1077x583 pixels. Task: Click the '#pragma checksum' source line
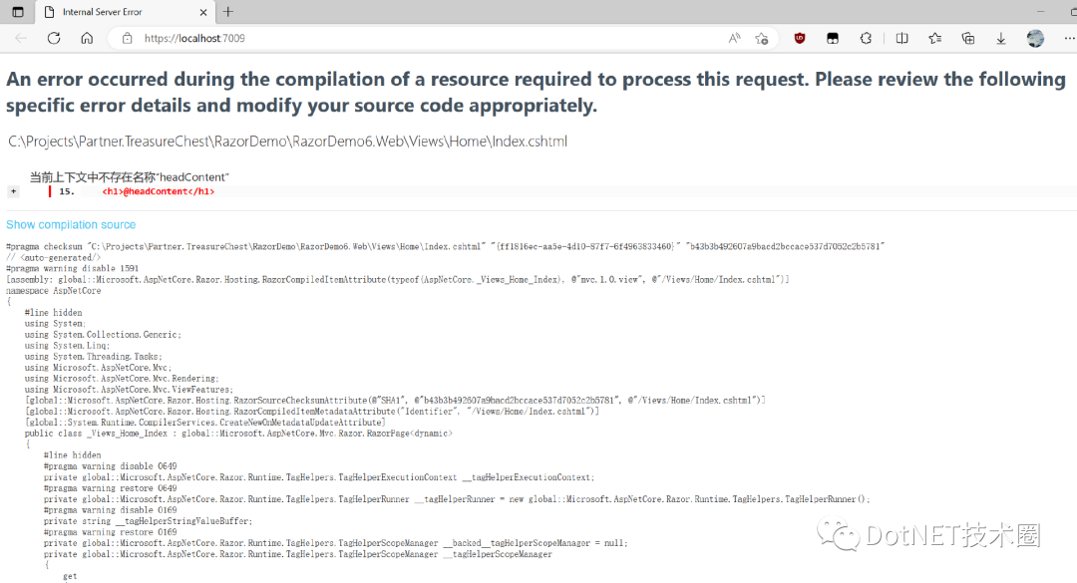pyautogui.click(x=445, y=246)
